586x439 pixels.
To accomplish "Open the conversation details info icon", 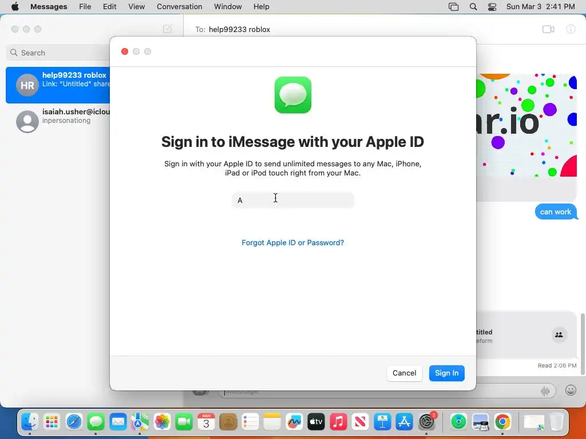I will pos(571,29).
